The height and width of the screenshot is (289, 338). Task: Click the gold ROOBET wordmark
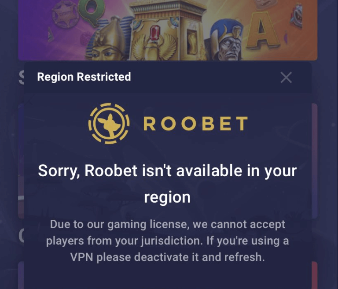click(x=195, y=124)
